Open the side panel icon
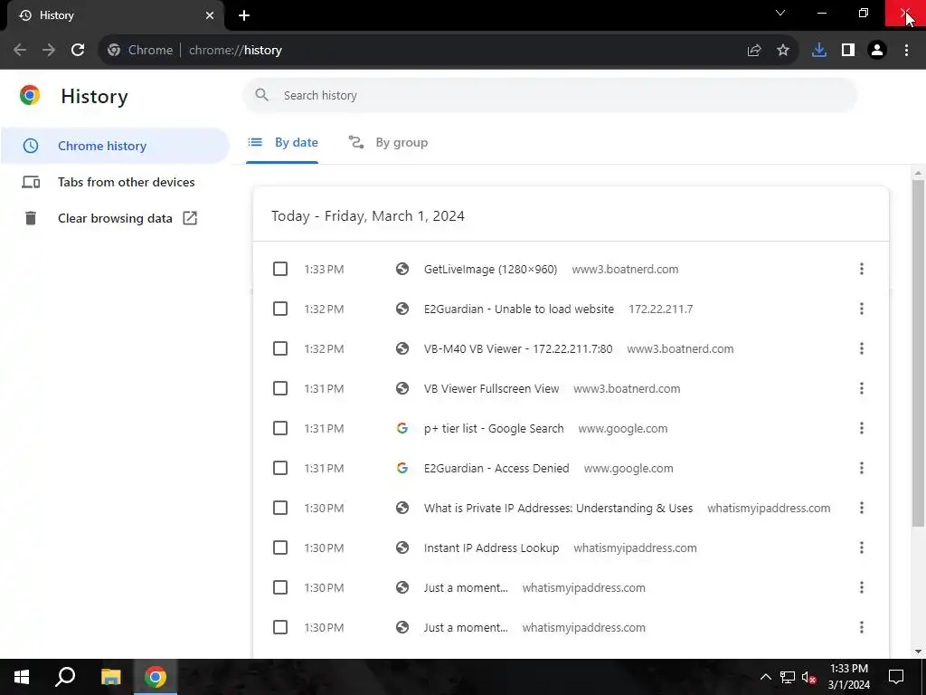926x695 pixels. point(848,51)
